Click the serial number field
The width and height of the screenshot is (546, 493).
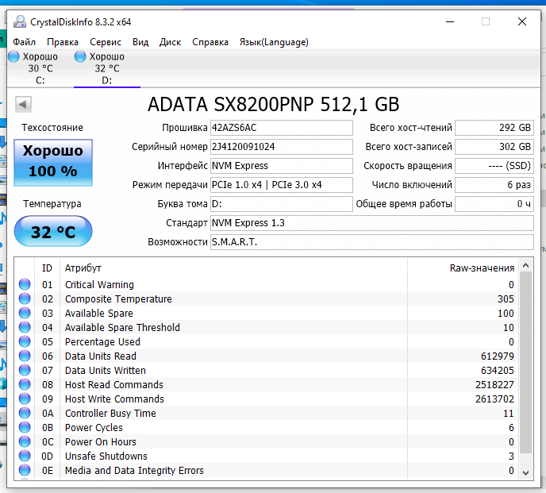tap(281, 147)
